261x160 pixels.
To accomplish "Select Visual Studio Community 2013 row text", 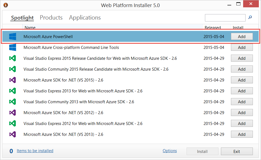I will (x=79, y=102).
